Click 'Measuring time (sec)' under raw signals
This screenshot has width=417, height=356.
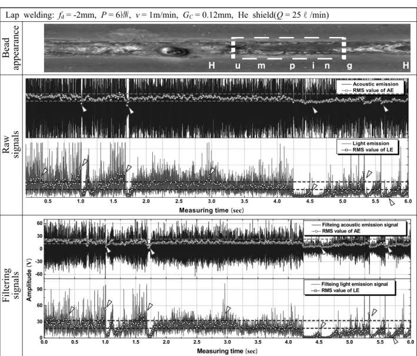pyautogui.click(x=211, y=211)
